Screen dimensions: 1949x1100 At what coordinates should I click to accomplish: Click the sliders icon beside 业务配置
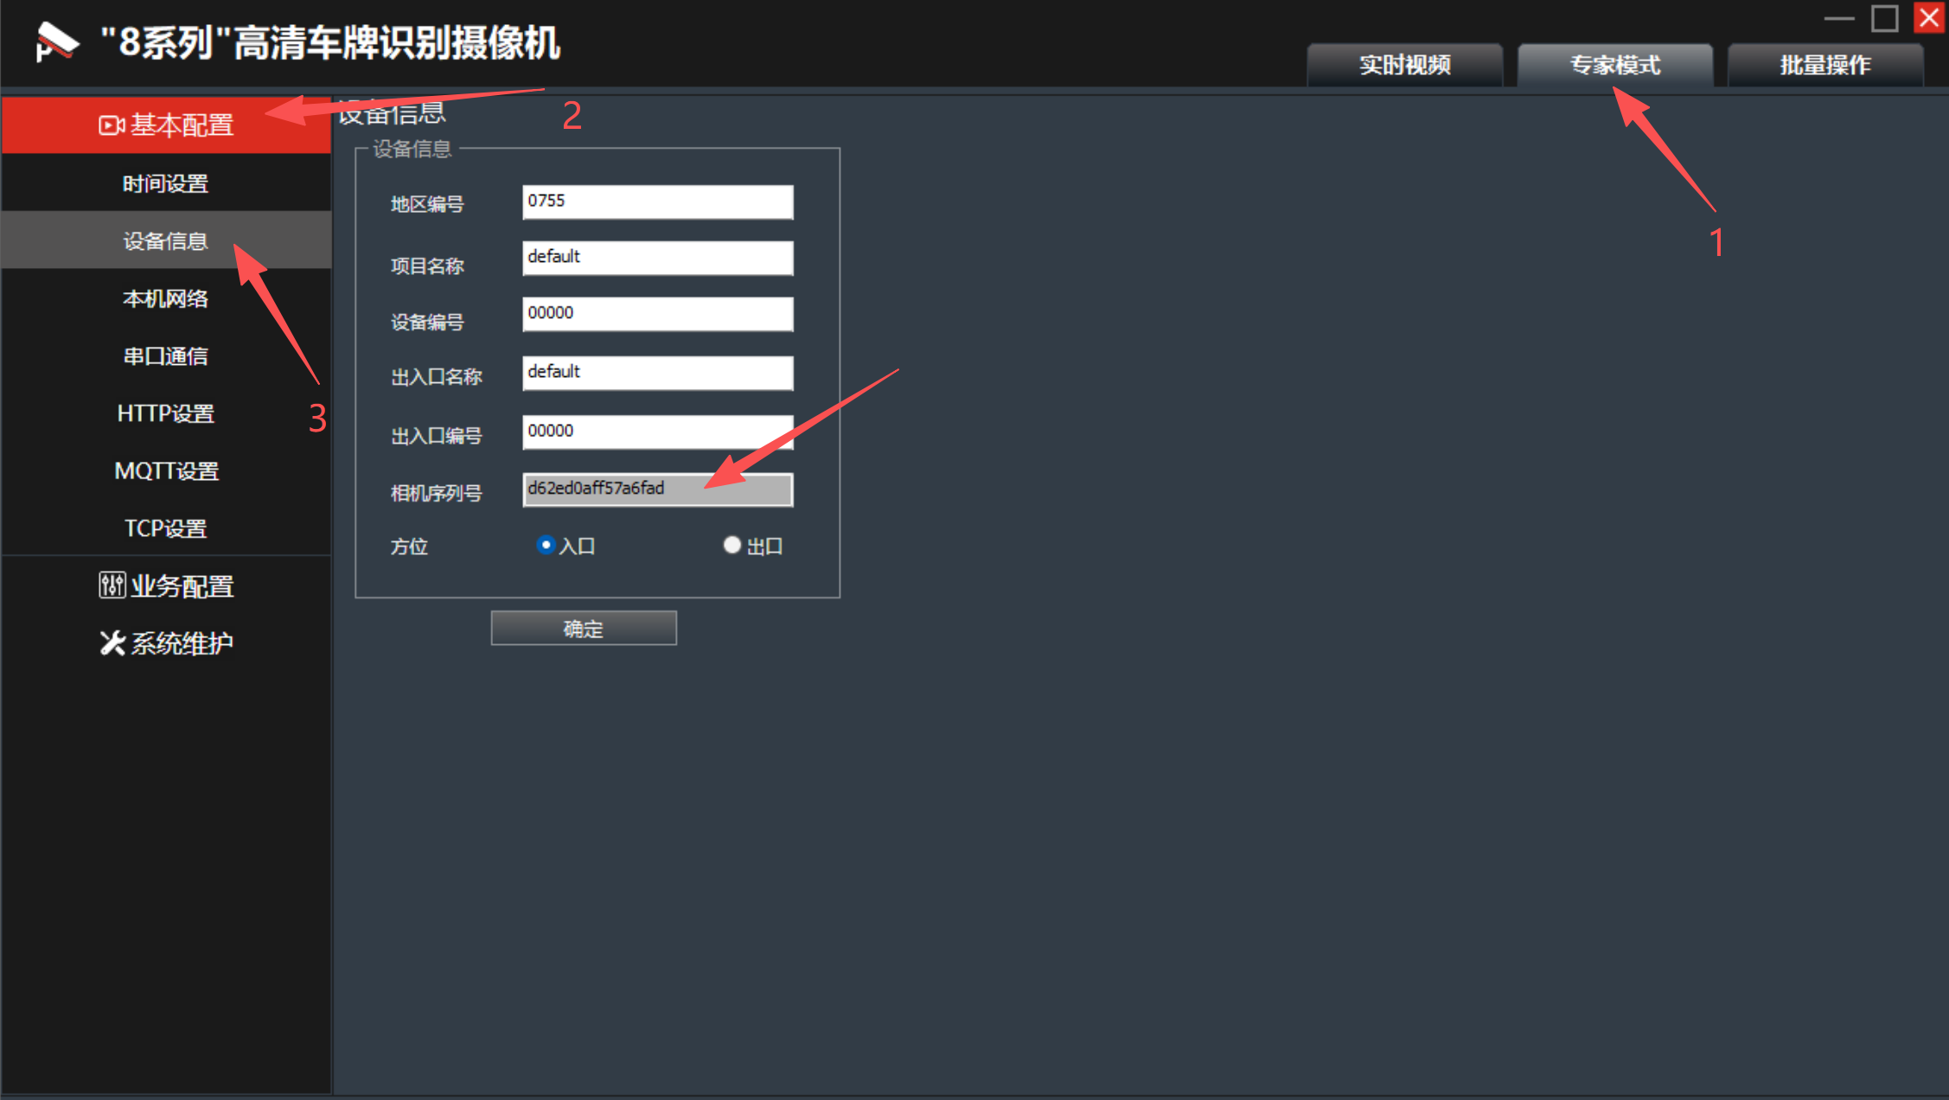tap(112, 585)
